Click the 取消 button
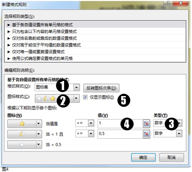Image resolution: width=192 pixels, height=172 pixels. (x=171, y=157)
